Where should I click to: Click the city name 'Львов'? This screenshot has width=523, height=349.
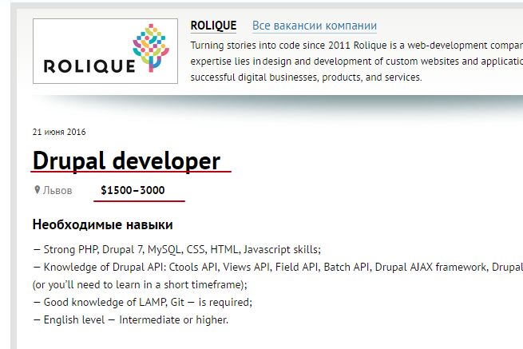click(57, 191)
